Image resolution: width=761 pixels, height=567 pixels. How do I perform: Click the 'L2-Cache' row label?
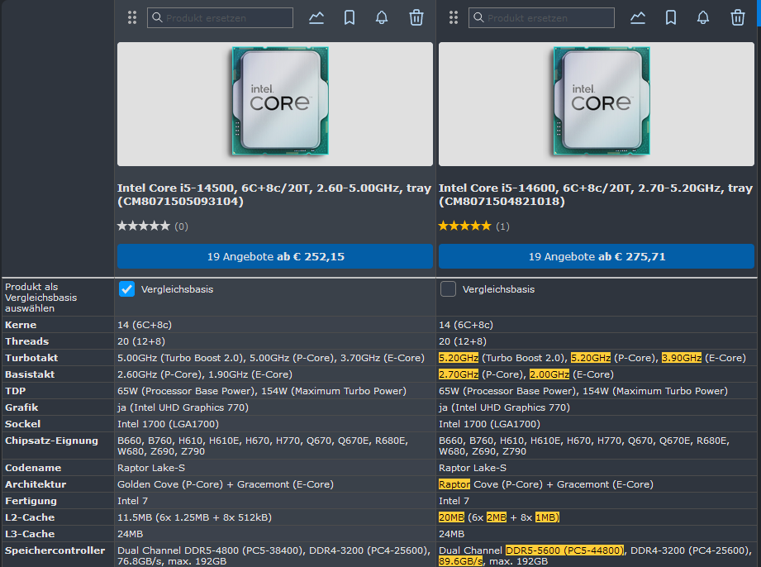coord(30,517)
